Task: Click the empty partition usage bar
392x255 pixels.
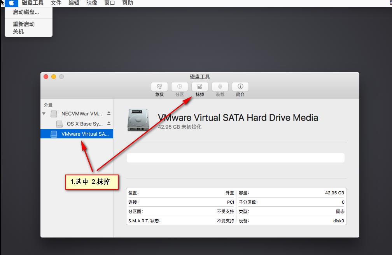Action: [x=236, y=158]
